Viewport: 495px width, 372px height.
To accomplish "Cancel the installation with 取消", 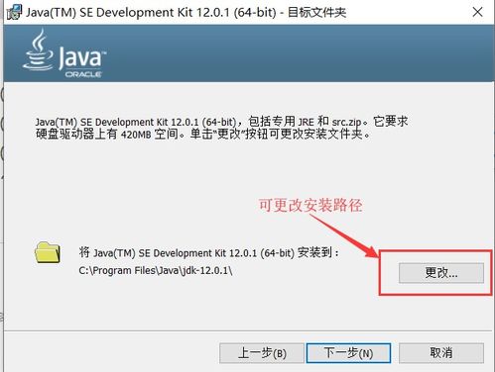I will (x=441, y=353).
